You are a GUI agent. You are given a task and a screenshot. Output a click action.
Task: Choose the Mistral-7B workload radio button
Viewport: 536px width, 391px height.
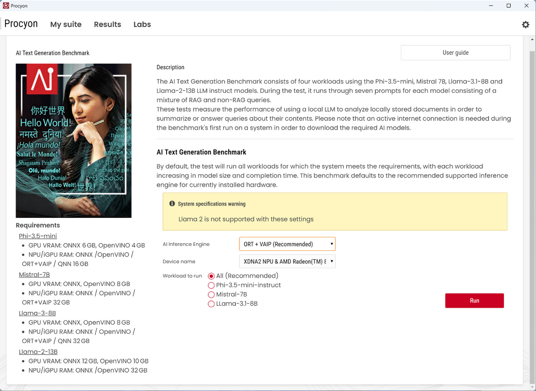coord(211,295)
